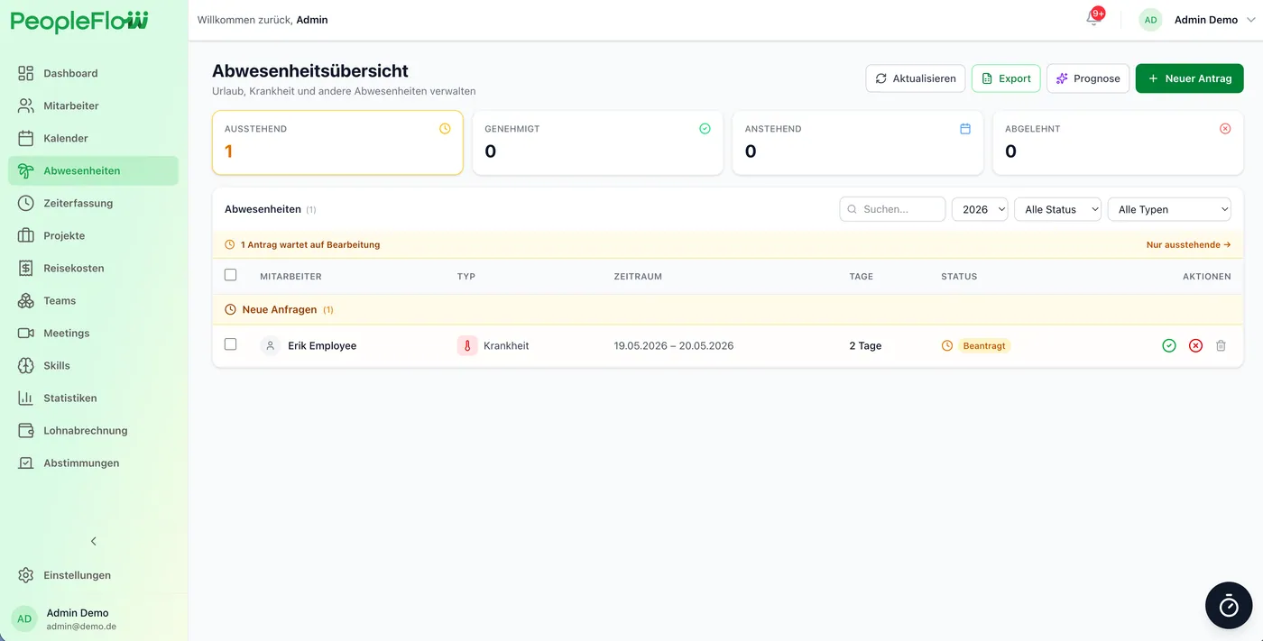Click Erik Employee's avatar icon
The image size is (1263, 641).
pos(270,345)
